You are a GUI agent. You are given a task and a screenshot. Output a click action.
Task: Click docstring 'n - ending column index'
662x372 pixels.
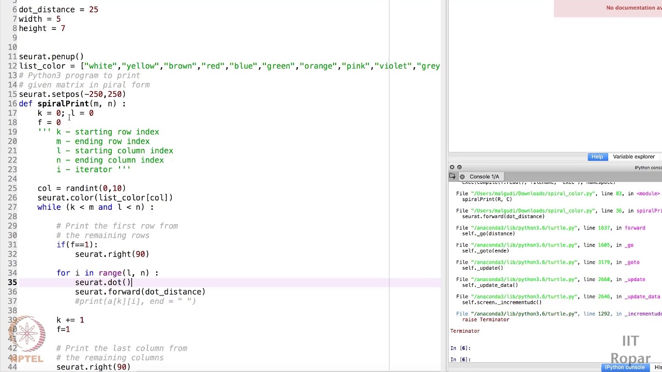pyautogui.click(x=110, y=160)
